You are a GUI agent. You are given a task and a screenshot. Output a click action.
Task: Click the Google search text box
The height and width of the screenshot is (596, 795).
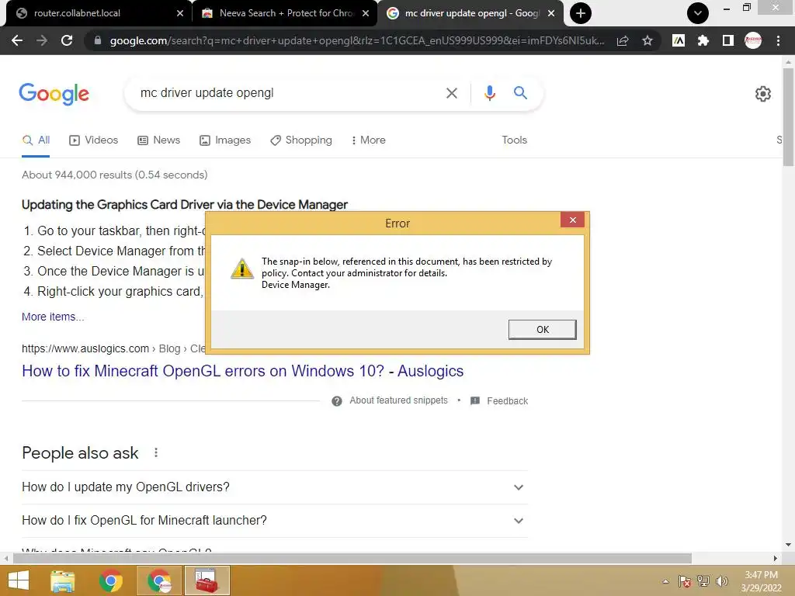tap(284, 93)
